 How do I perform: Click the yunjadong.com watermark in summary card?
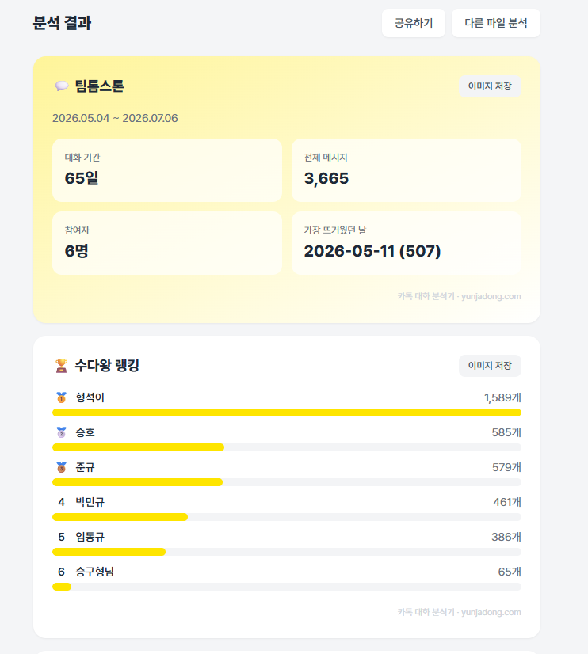459,296
